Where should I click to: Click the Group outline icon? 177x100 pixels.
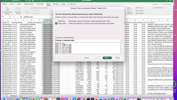pos(137,8)
